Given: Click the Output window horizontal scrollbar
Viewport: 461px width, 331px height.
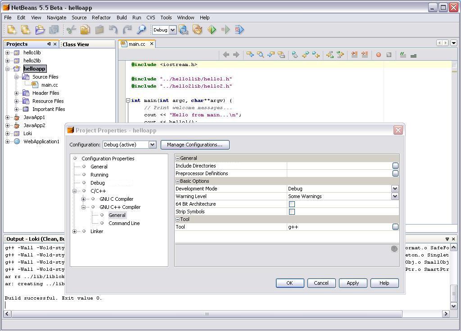Looking at the screenshot, I should coord(206,314).
